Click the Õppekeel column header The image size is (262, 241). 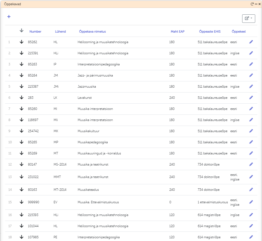(x=239, y=31)
